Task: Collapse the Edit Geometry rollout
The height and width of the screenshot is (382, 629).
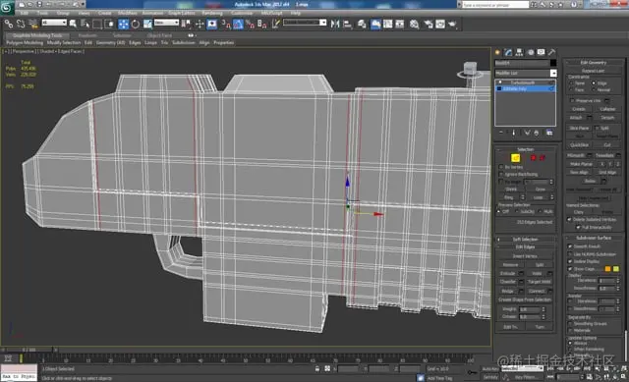Action: [x=594, y=63]
